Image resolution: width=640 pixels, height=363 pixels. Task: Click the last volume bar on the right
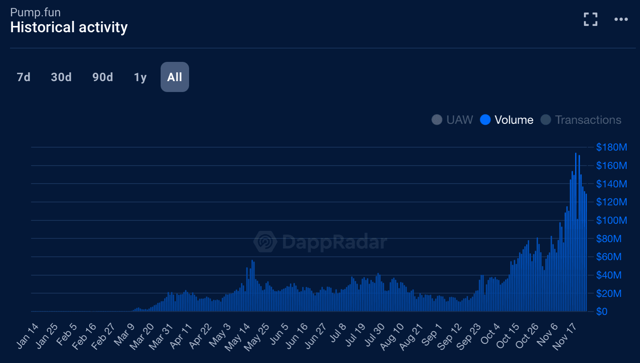pyautogui.click(x=586, y=253)
